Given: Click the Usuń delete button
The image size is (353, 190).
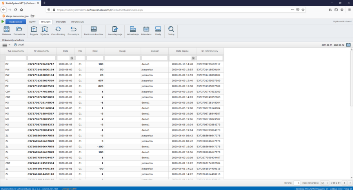Looking at the screenshot, I should 19,45.
